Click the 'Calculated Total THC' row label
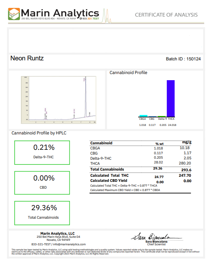 [x=110, y=175]
